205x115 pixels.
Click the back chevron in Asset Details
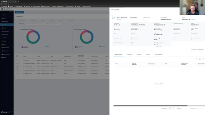tap(112, 15)
